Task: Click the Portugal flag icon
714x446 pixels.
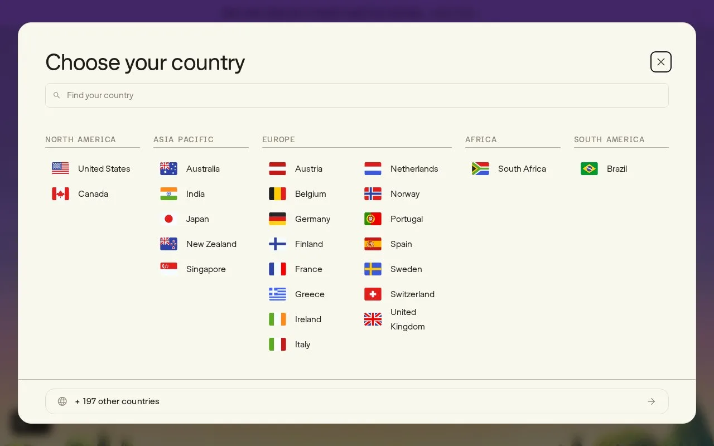Action: pos(373,219)
